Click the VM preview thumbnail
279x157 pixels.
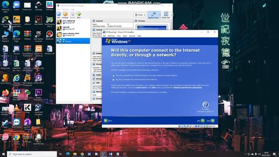pyautogui.click(x=152, y=27)
